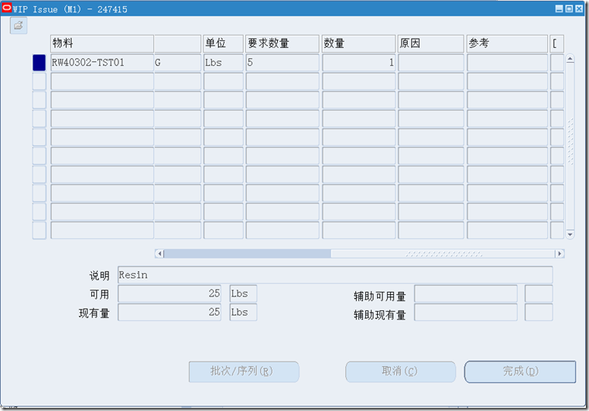Click the small unit box beside 辅助现有量
This screenshot has width=589, height=411.
539,312
